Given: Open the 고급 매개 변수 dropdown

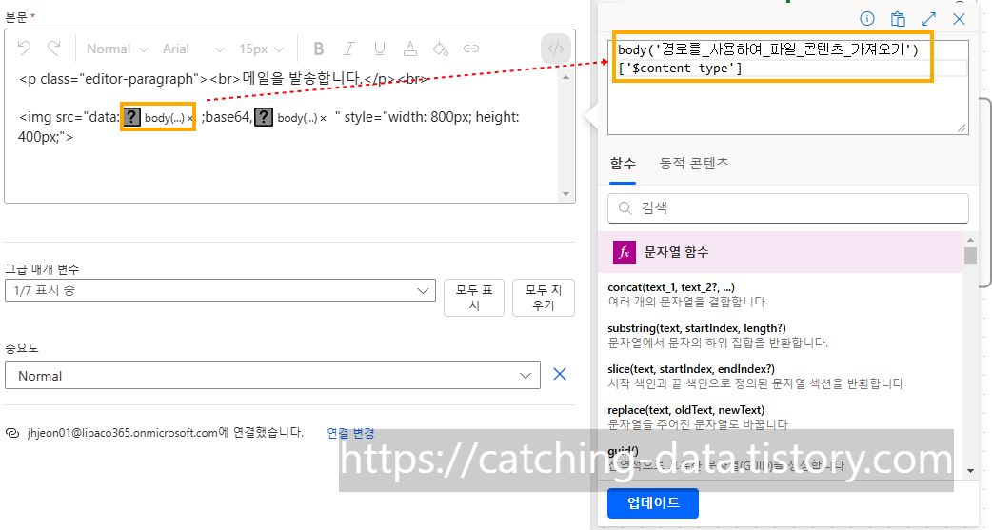Looking at the screenshot, I should (x=220, y=290).
